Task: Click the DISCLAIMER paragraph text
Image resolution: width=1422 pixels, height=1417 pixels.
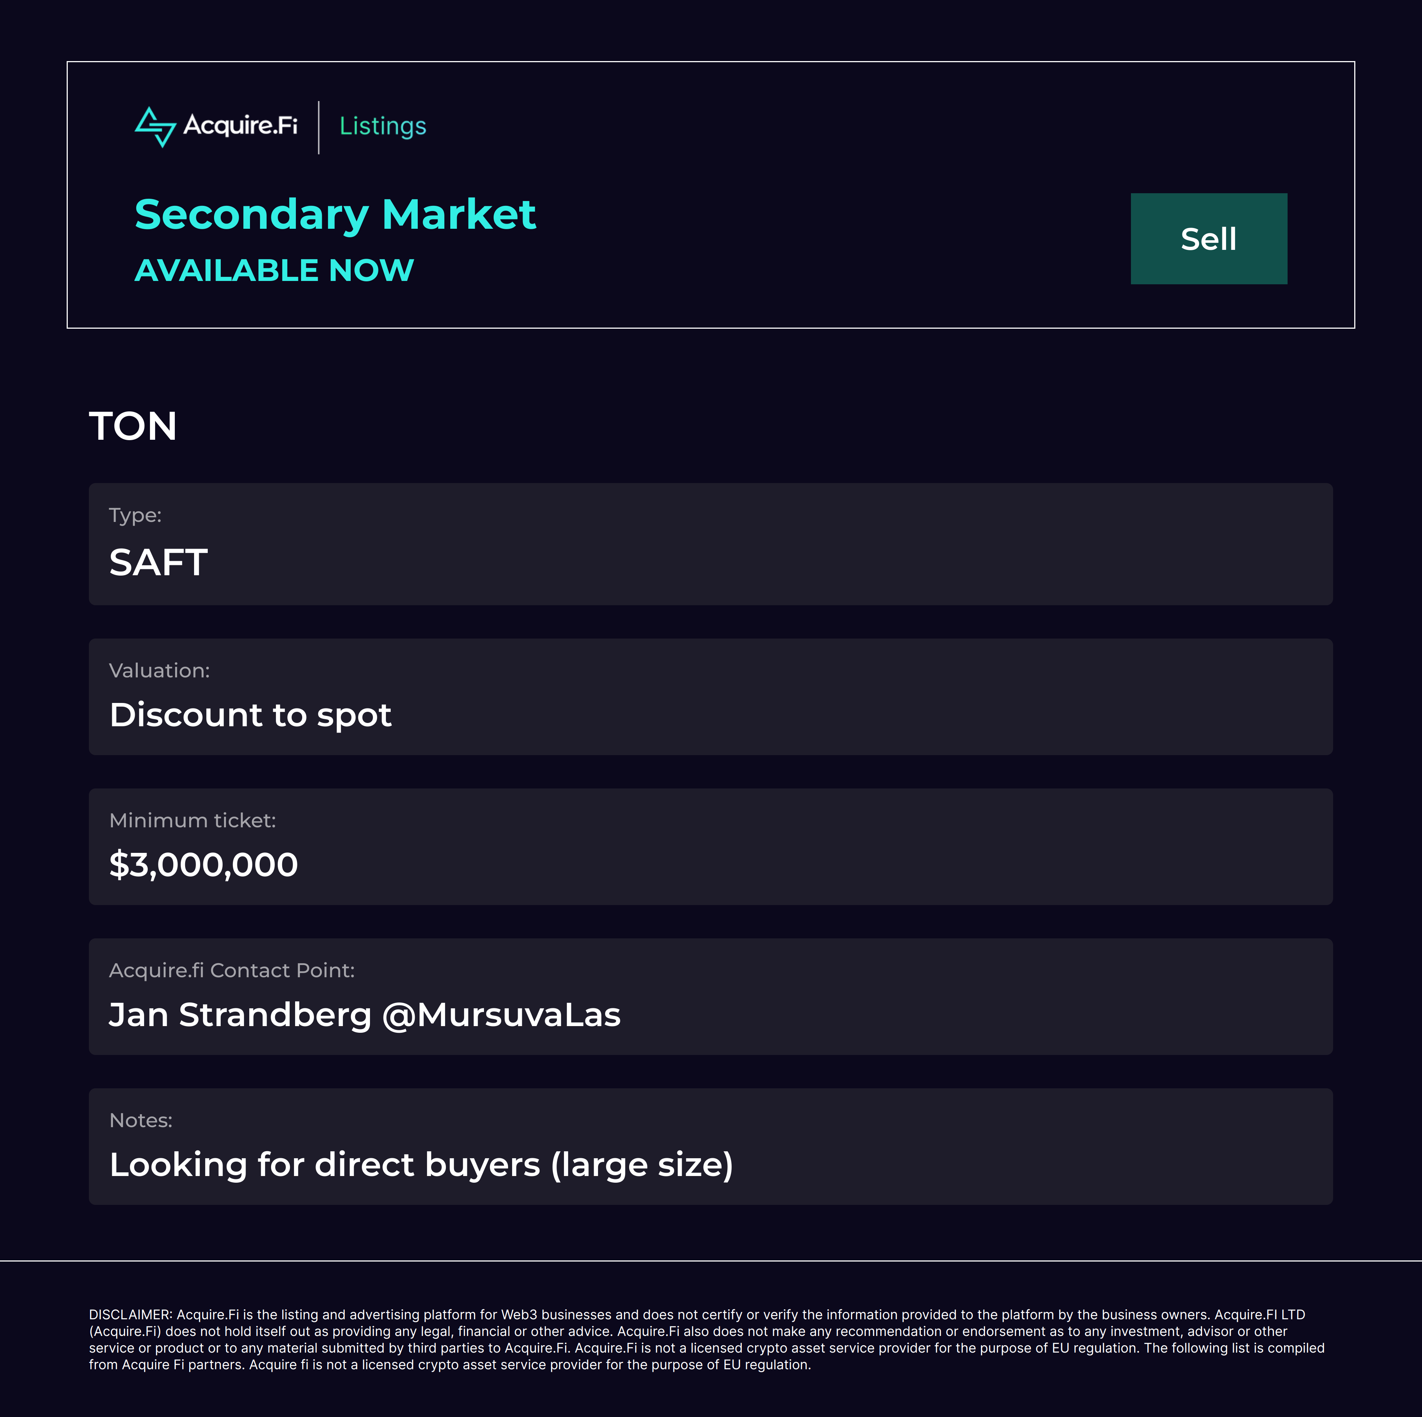Action: pyautogui.click(x=707, y=1339)
